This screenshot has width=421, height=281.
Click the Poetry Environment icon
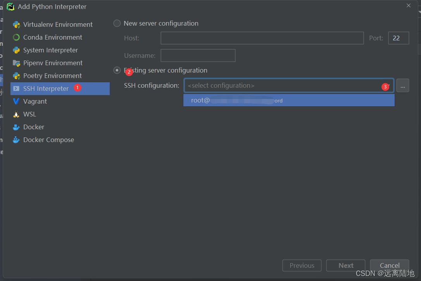pos(16,76)
